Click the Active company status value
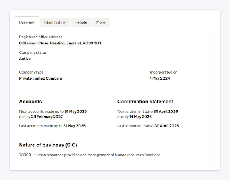The height and width of the screenshot is (180, 230). pos(25,59)
